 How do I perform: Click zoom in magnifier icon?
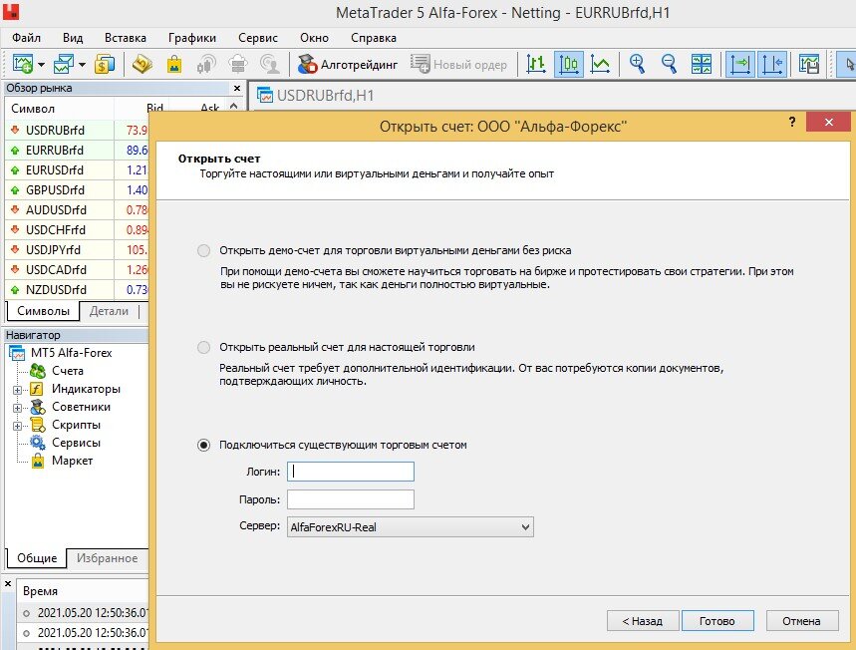637,64
